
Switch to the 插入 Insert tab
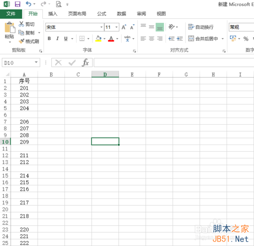pyautogui.click(x=53, y=14)
